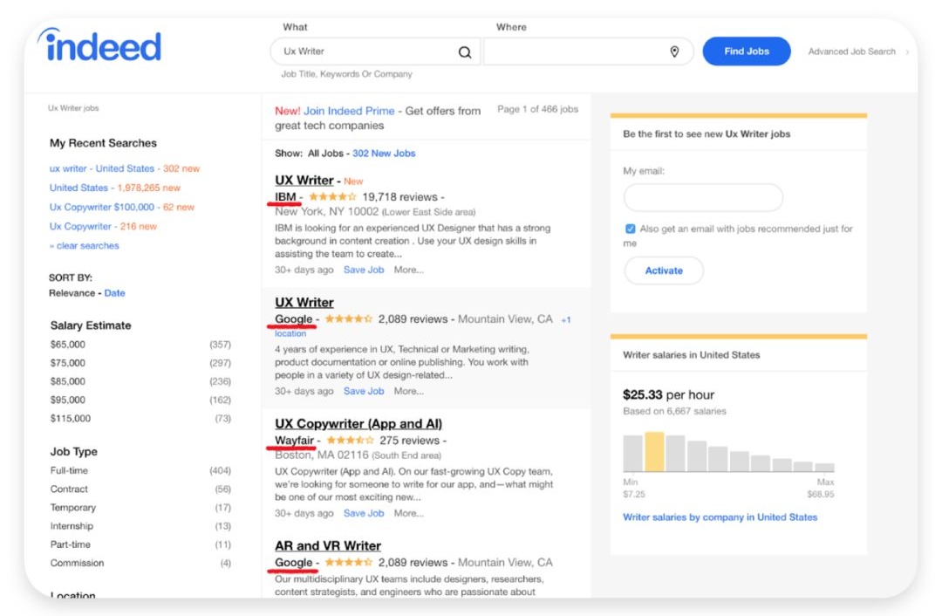This screenshot has width=942, height=616.
Task: Open 19,718 reviews for IBM
Action: pos(400,197)
